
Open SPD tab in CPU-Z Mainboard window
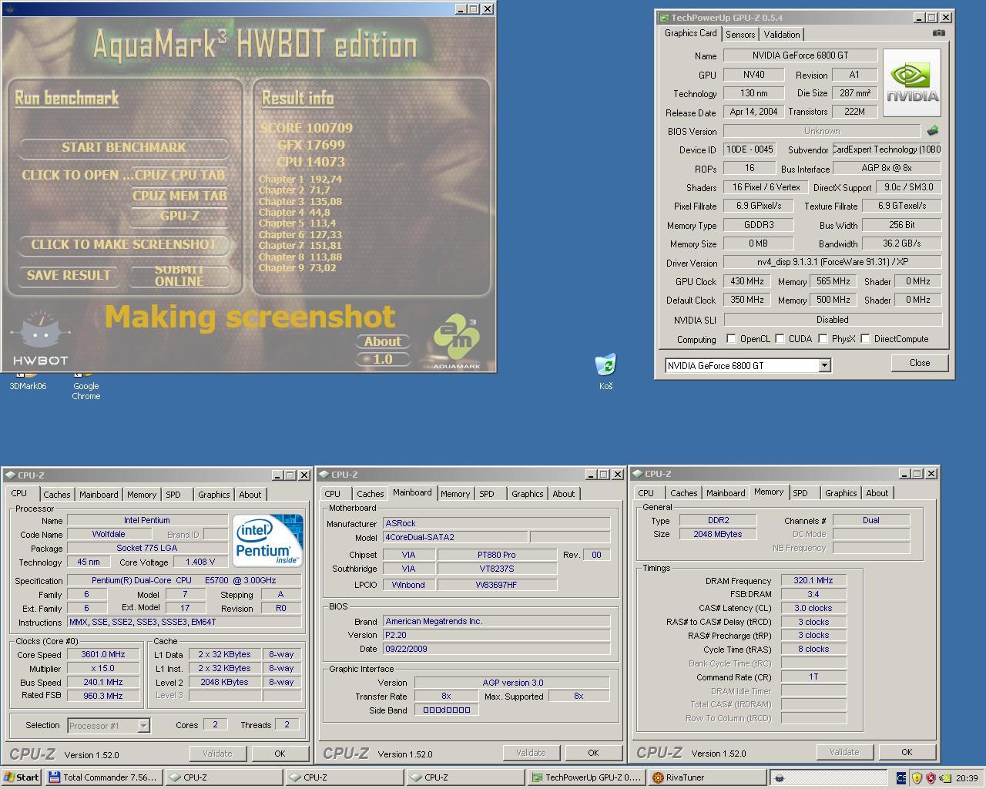tap(487, 494)
